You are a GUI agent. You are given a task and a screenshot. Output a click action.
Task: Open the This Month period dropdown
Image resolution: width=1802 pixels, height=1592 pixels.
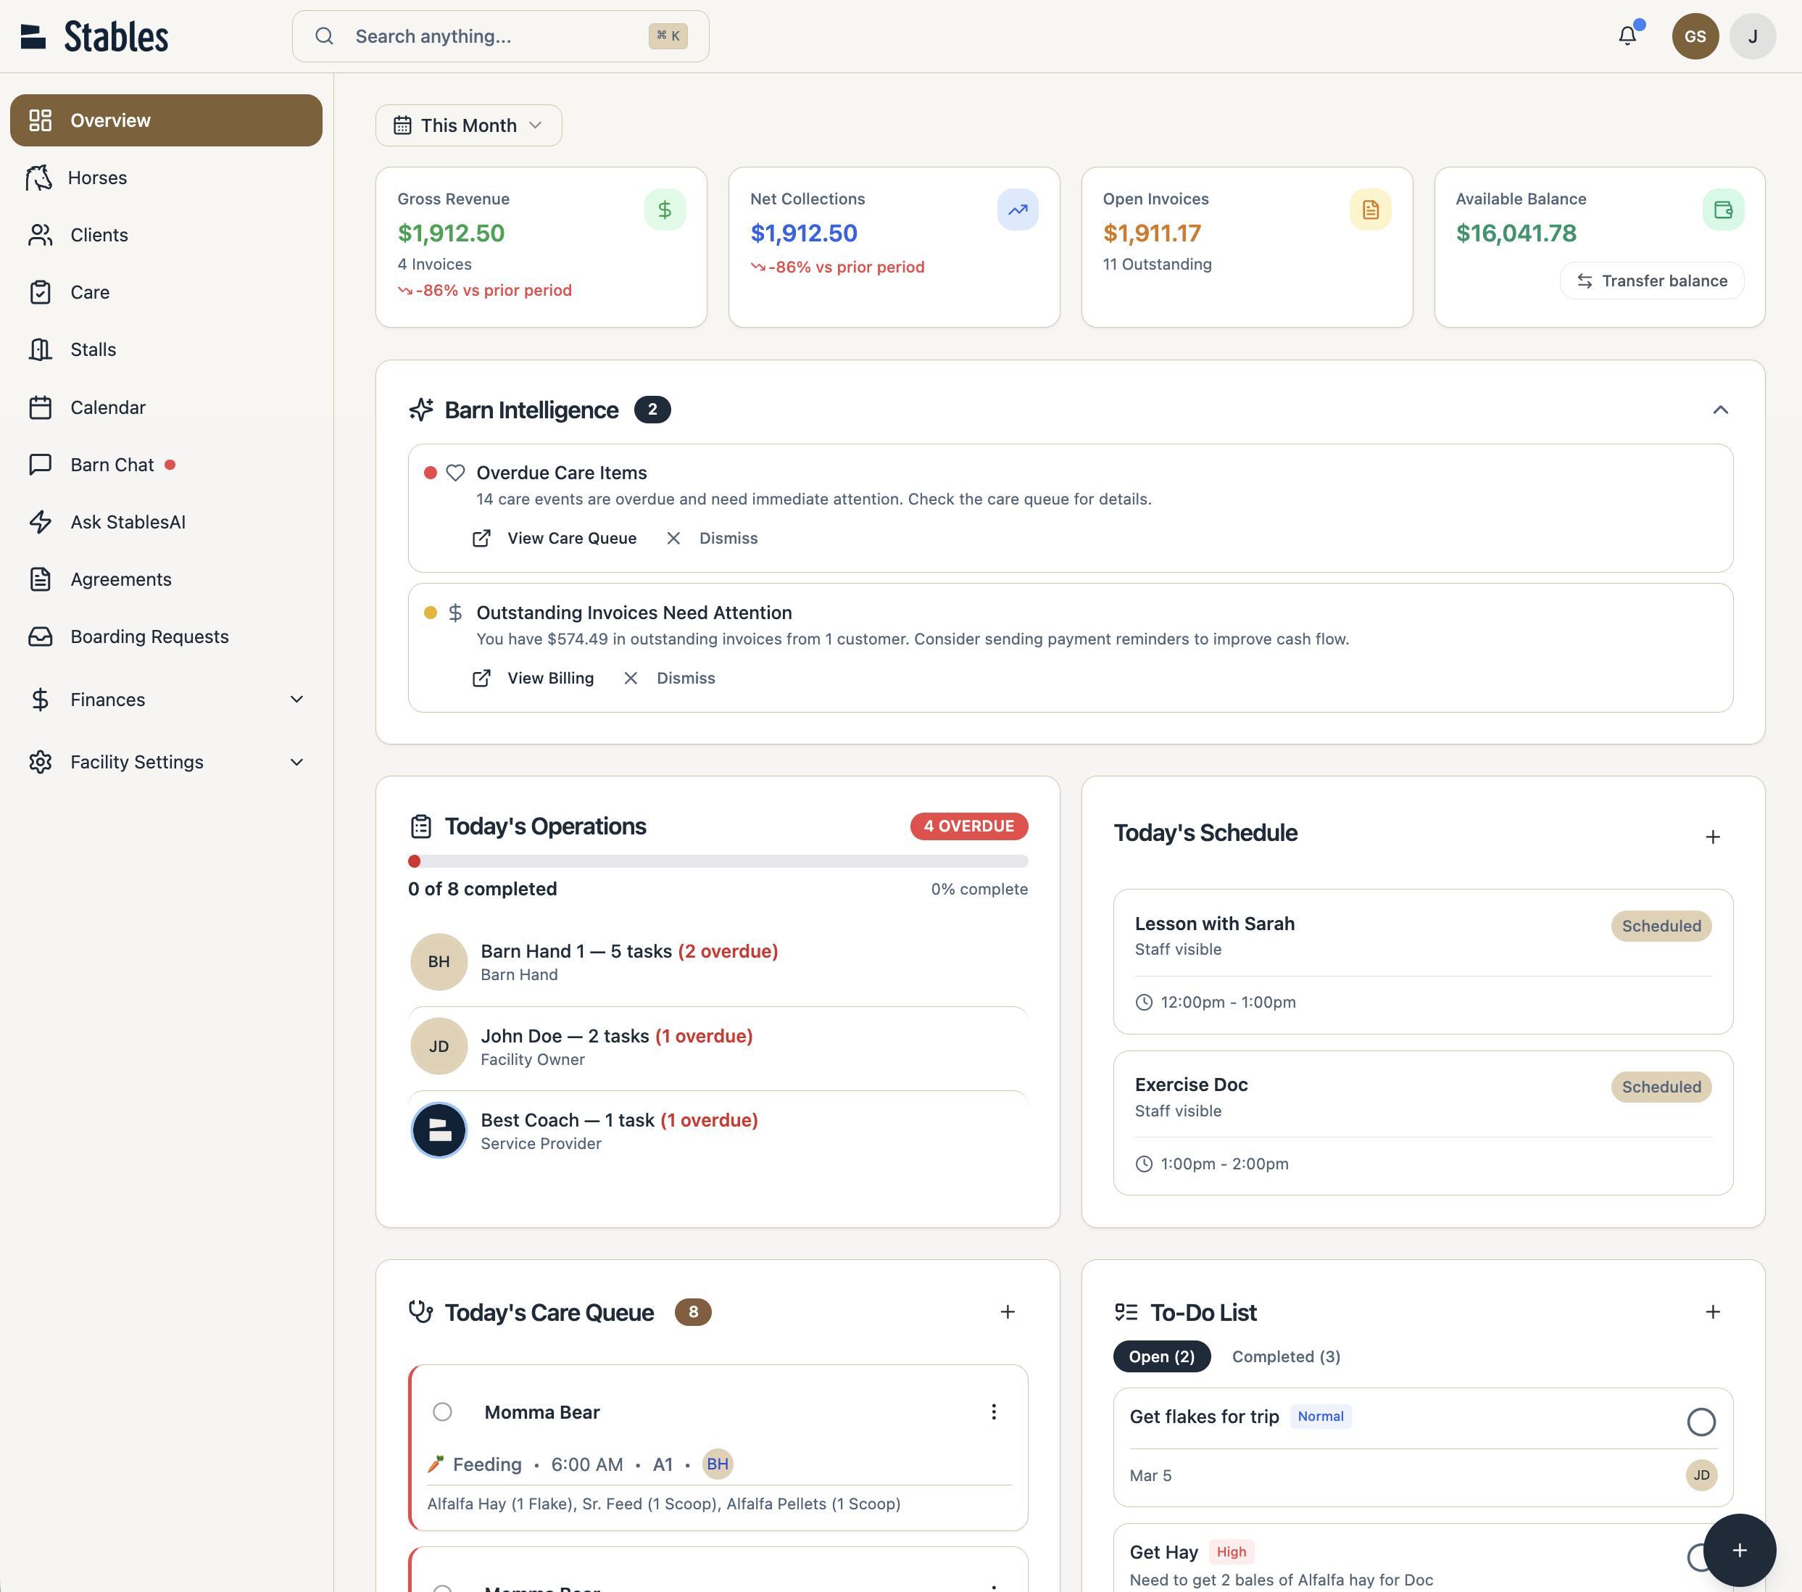coord(468,125)
